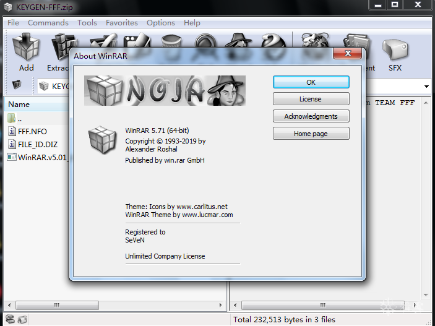Click the FILE_ID.DIZ file icon
Viewport: 435px width, 326px height.
click(12, 144)
